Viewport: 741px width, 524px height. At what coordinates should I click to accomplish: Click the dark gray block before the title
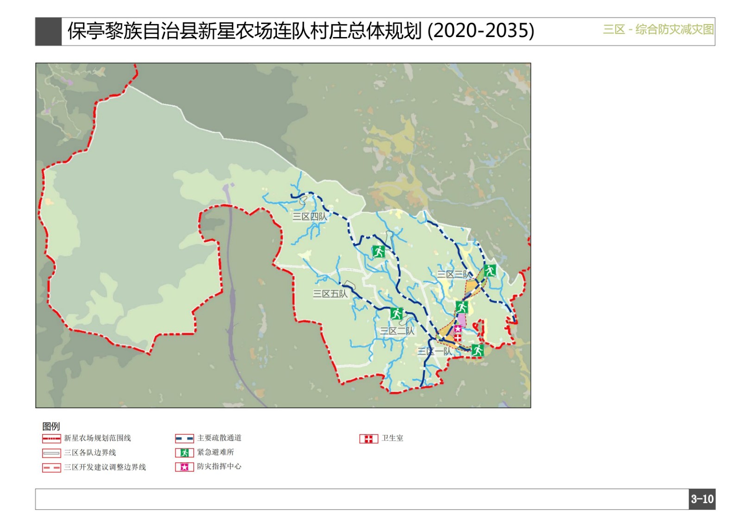(49, 32)
